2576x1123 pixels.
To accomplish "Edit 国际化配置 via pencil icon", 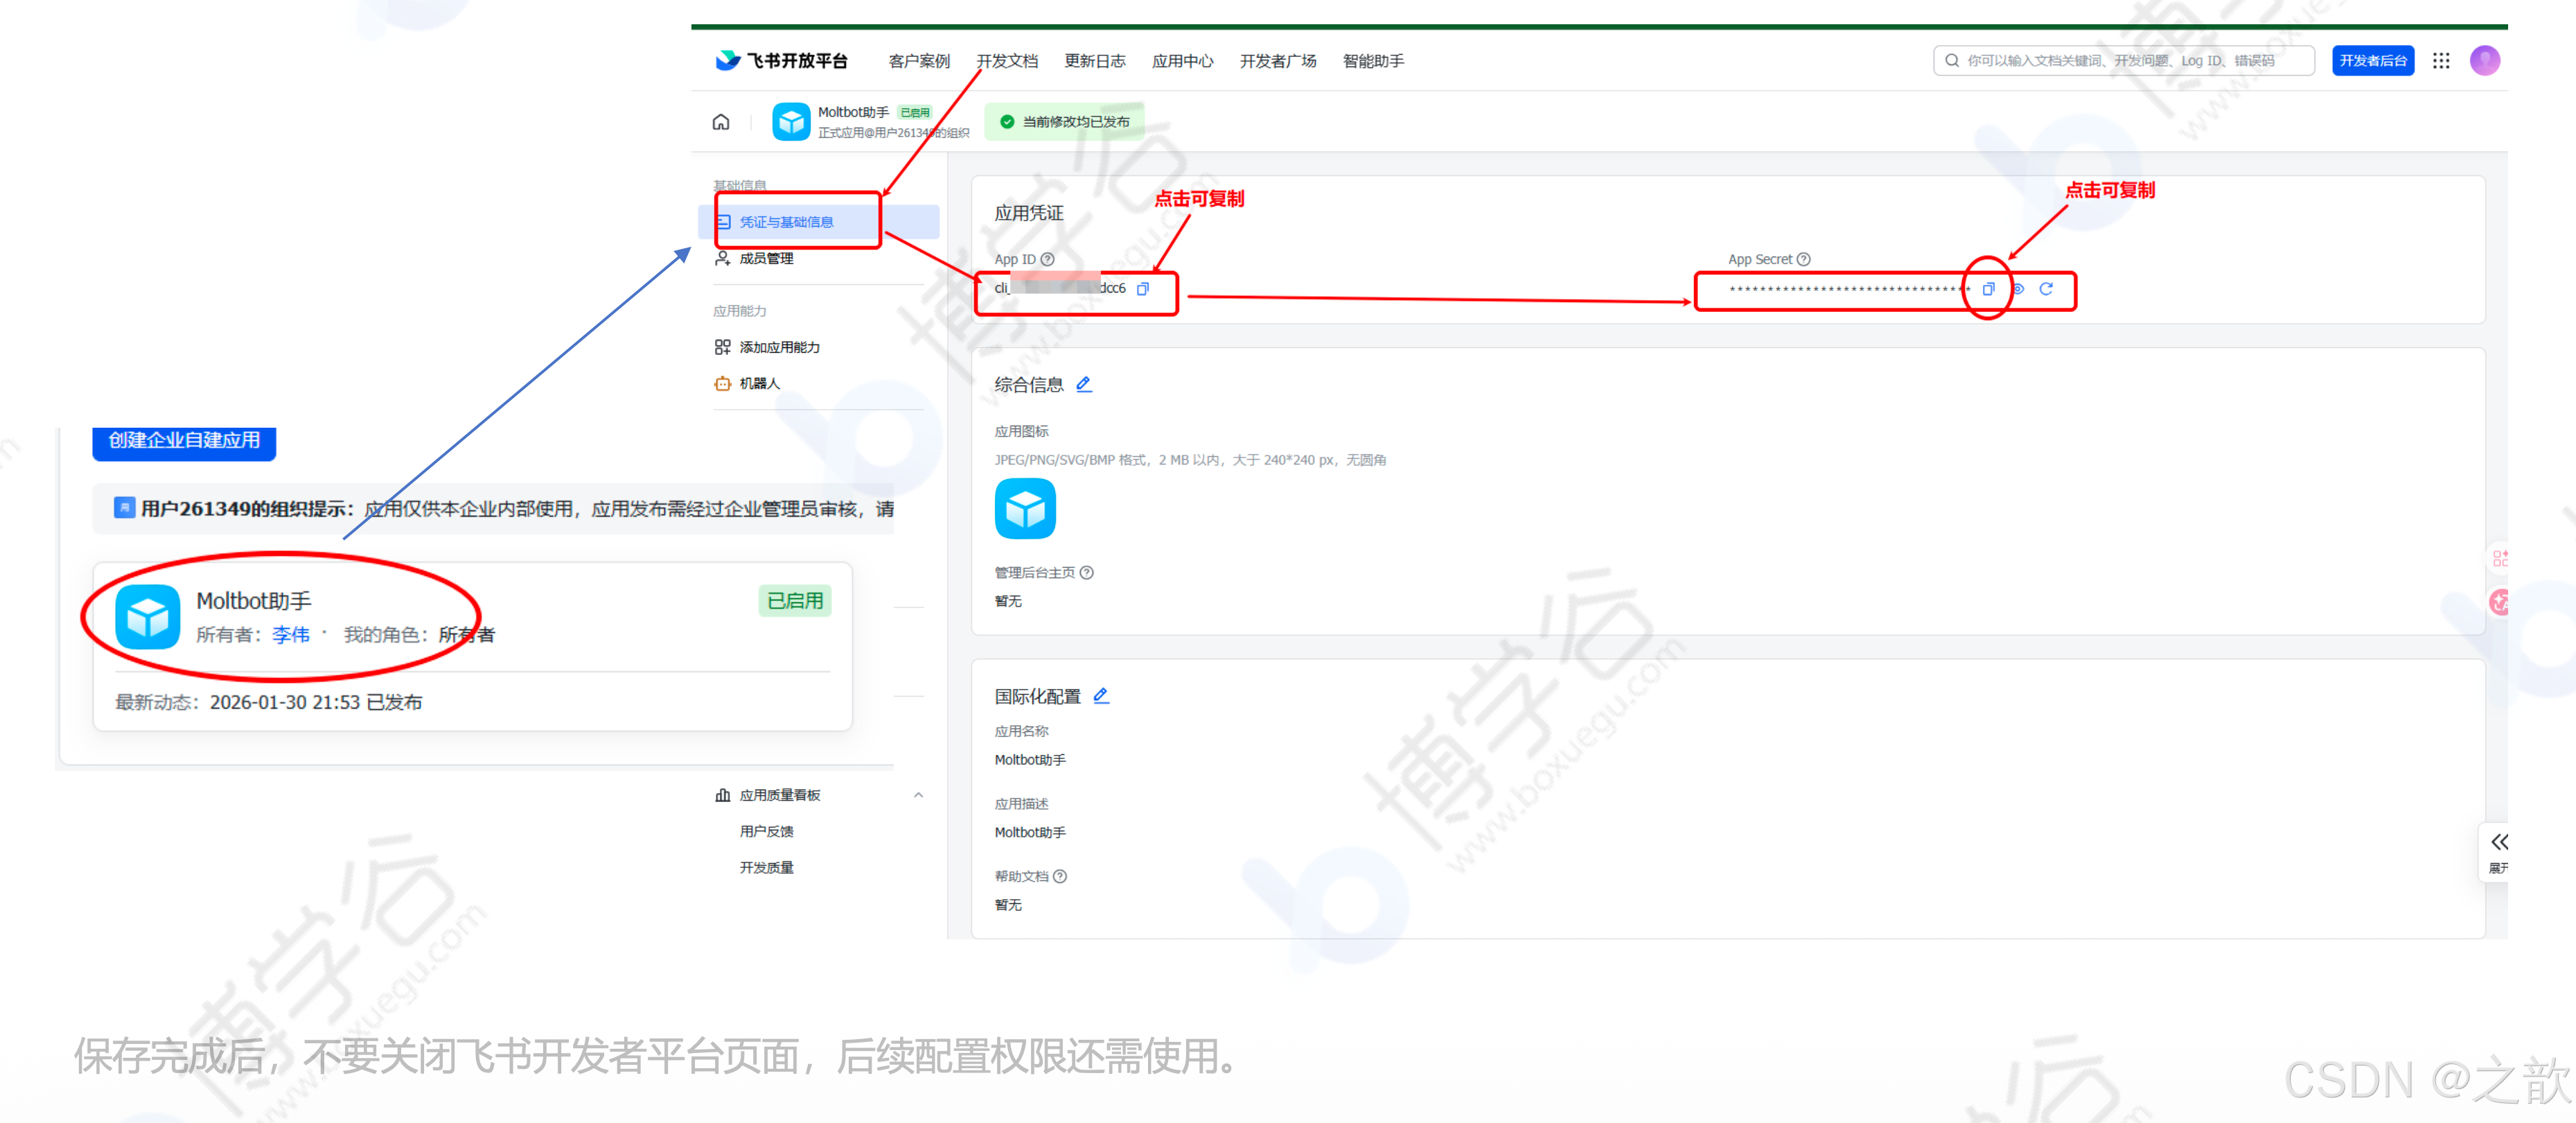I will tap(1101, 695).
